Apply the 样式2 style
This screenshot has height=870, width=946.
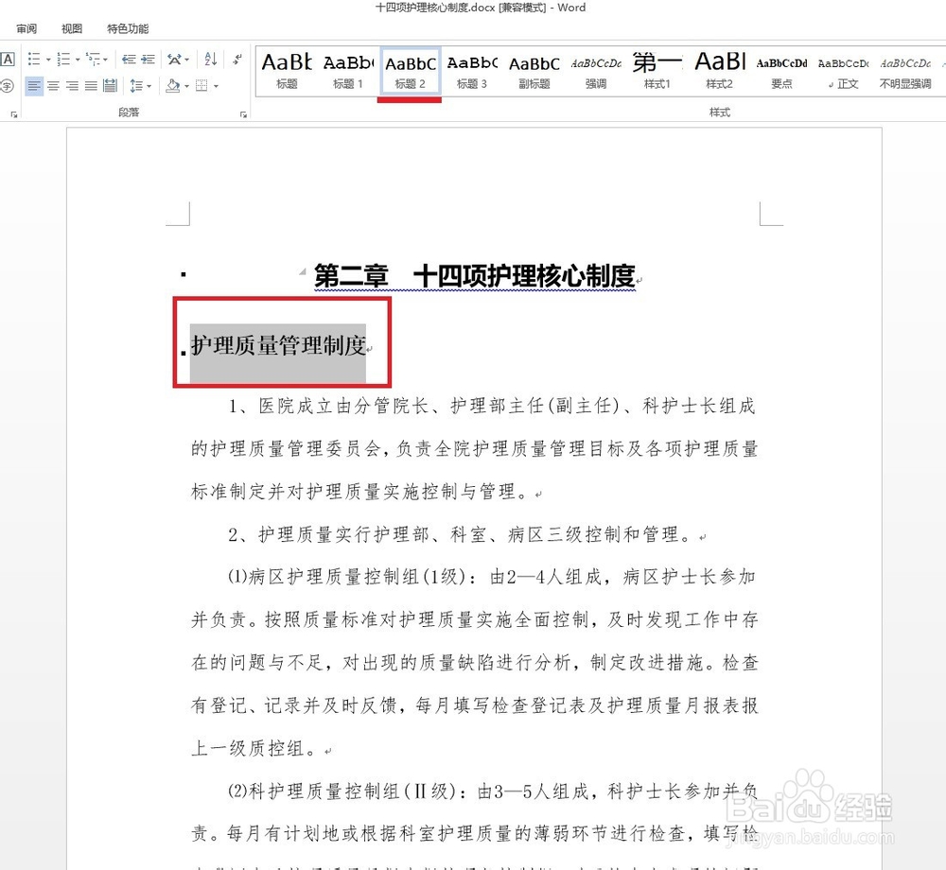(720, 71)
